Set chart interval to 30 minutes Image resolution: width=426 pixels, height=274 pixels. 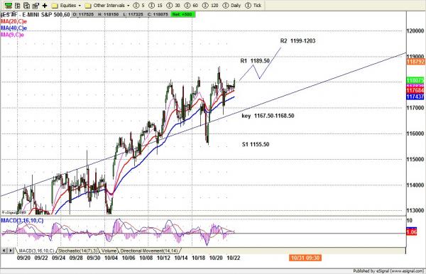point(174,6)
